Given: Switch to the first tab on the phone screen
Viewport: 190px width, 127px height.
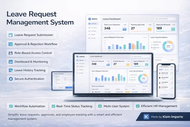Looking at the screenshot, I should [x=161, y=70].
